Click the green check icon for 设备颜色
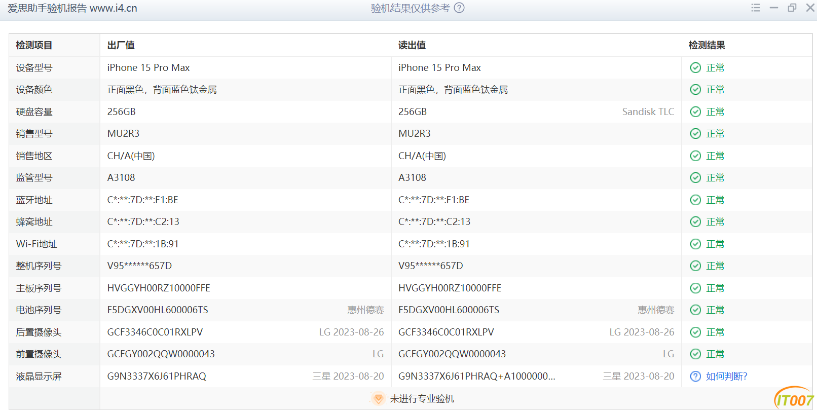The width and height of the screenshot is (817, 412). 696,90
